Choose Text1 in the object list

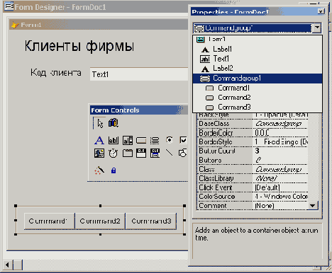(258, 59)
